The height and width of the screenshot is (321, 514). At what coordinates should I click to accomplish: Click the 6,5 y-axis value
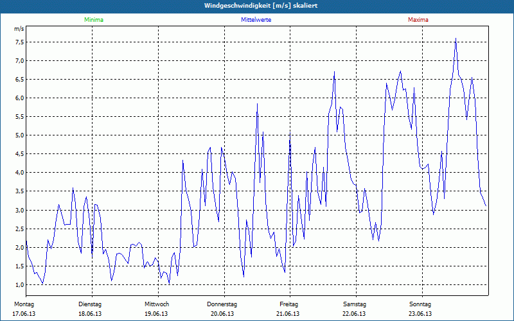(x=19, y=80)
